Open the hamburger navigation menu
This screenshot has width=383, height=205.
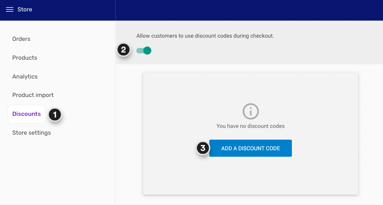tap(10, 10)
